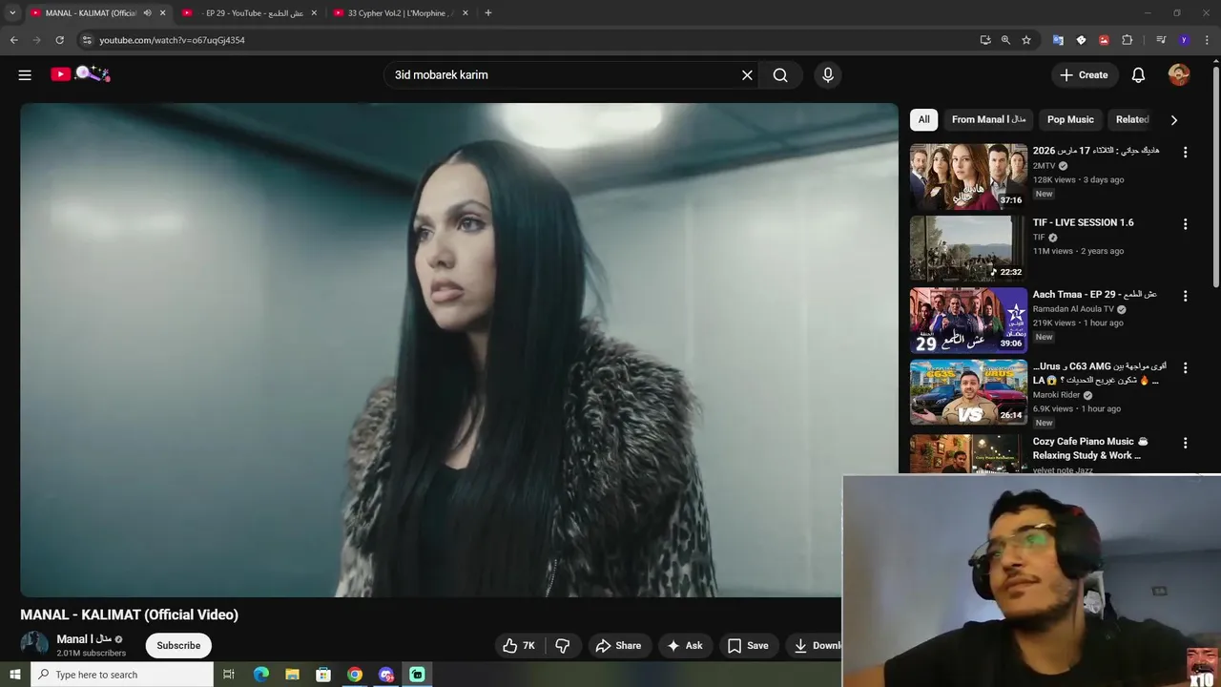Clear the search box text
The image size is (1221, 687).
click(x=747, y=75)
